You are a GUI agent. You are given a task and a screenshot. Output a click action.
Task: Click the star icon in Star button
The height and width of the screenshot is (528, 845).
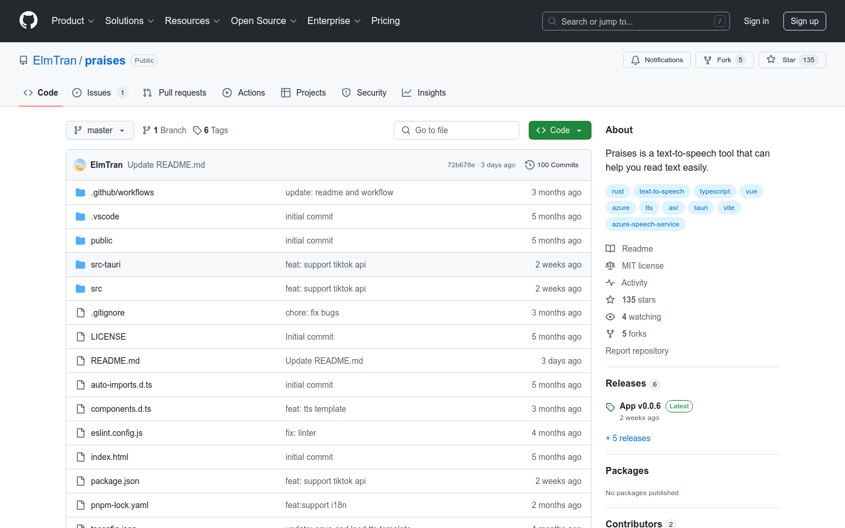pyautogui.click(x=771, y=59)
